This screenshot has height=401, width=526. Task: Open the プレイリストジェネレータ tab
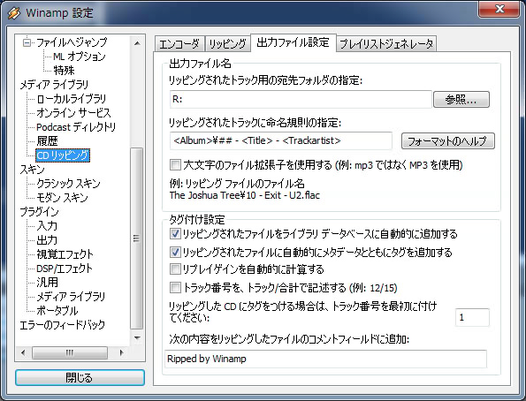(x=386, y=44)
